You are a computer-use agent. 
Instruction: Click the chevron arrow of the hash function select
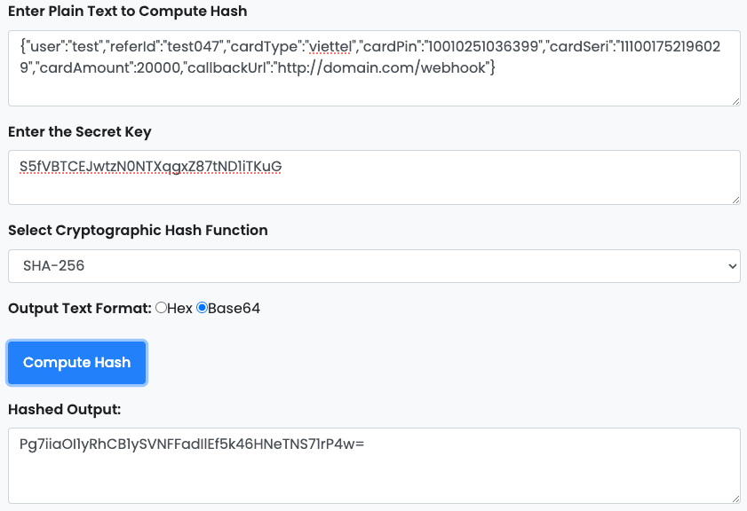point(732,265)
